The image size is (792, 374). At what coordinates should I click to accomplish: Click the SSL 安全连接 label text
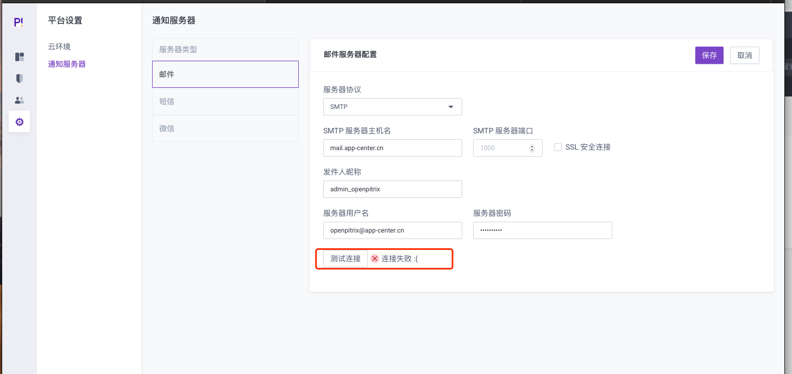pos(588,147)
